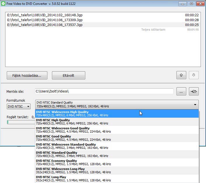Viewport: 206px width, 183px height.
Task: Minimize the converter window
Action: (182, 4)
